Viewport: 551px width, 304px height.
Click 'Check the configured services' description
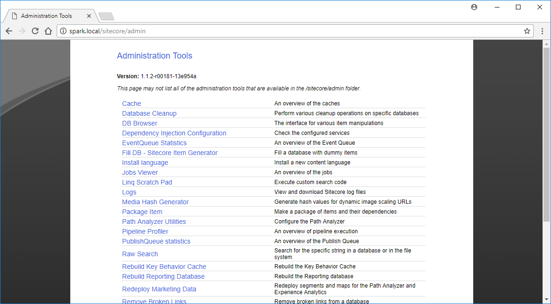312,133
